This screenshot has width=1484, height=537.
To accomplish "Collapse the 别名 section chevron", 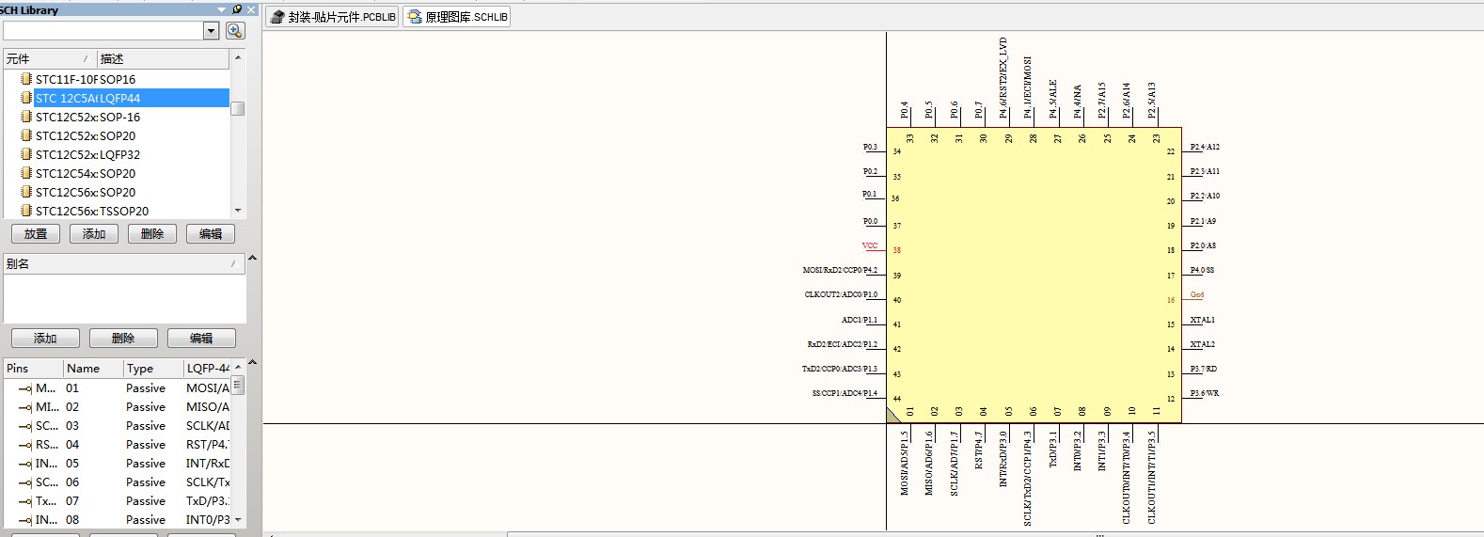I will coord(252,258).
